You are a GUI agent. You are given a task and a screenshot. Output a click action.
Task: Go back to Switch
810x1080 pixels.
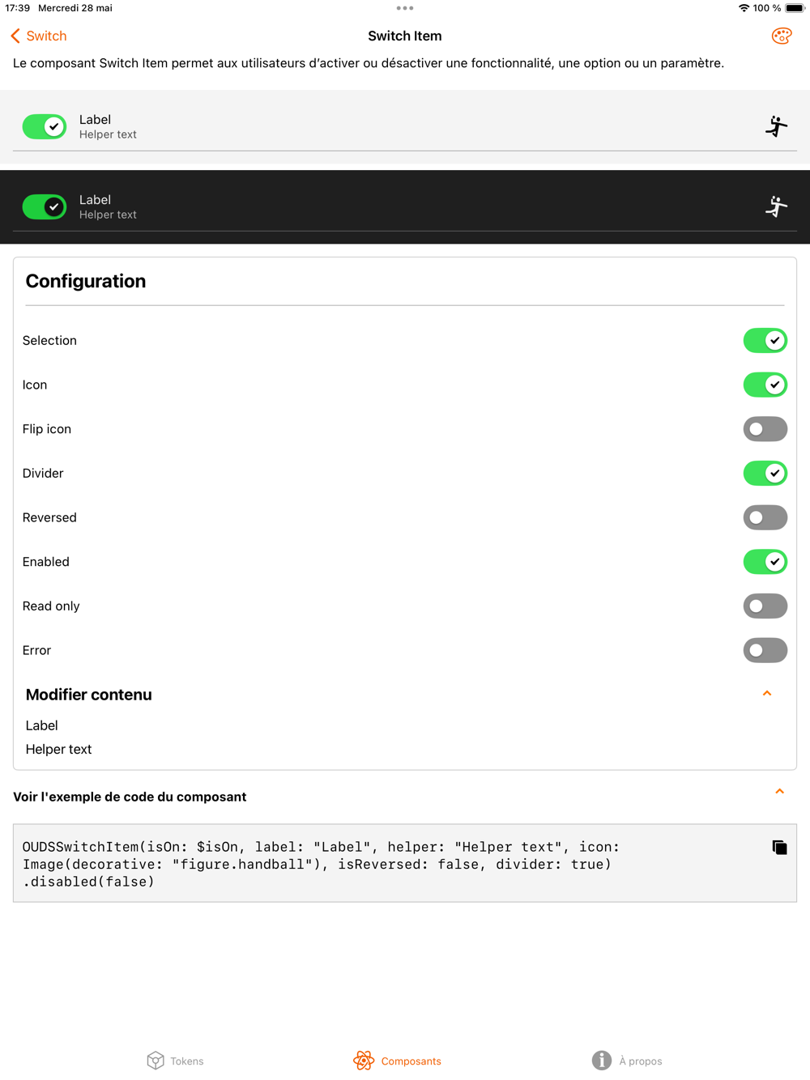coord(39,36)
